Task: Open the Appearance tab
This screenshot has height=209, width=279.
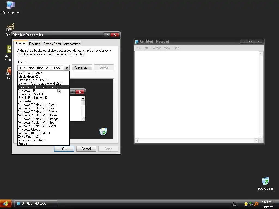Action: click(x=72, y=44)
